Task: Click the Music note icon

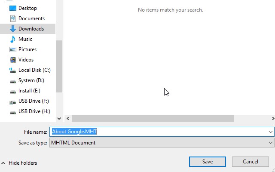Action: click(x=12, y=39)
